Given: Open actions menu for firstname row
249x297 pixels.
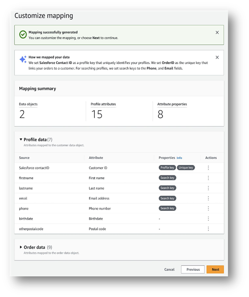Looking at the screenshot, I should [208, 178].
